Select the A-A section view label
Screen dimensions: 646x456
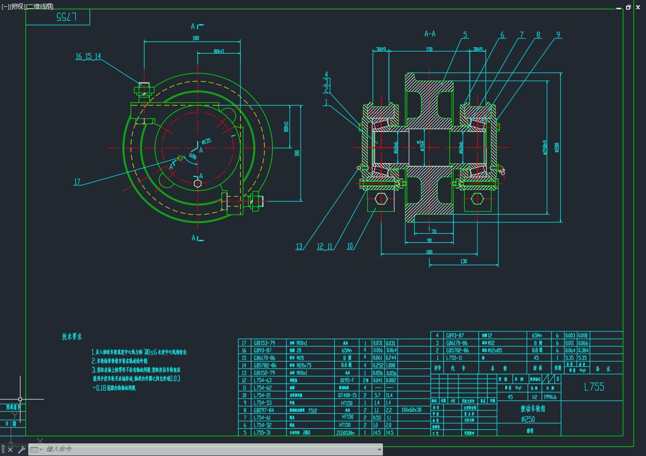[430, 34]
